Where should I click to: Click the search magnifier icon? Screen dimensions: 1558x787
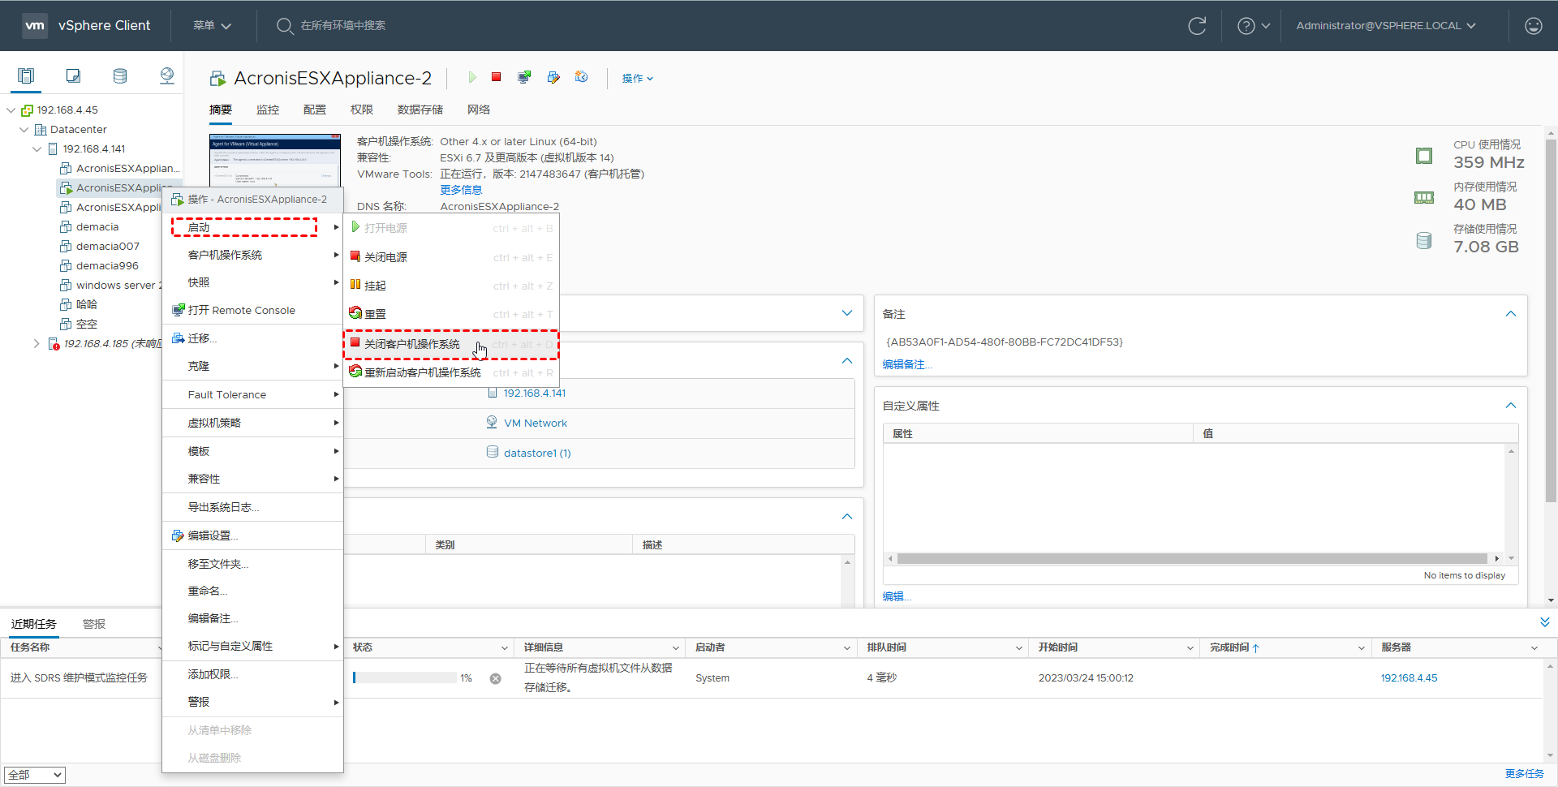tap(284, 26)
